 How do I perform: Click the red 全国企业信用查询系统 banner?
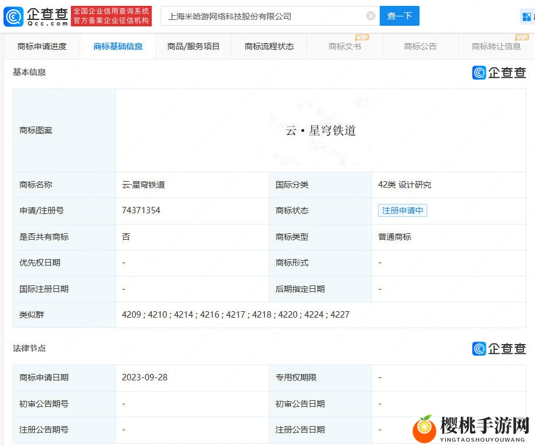tap(111, 16)
